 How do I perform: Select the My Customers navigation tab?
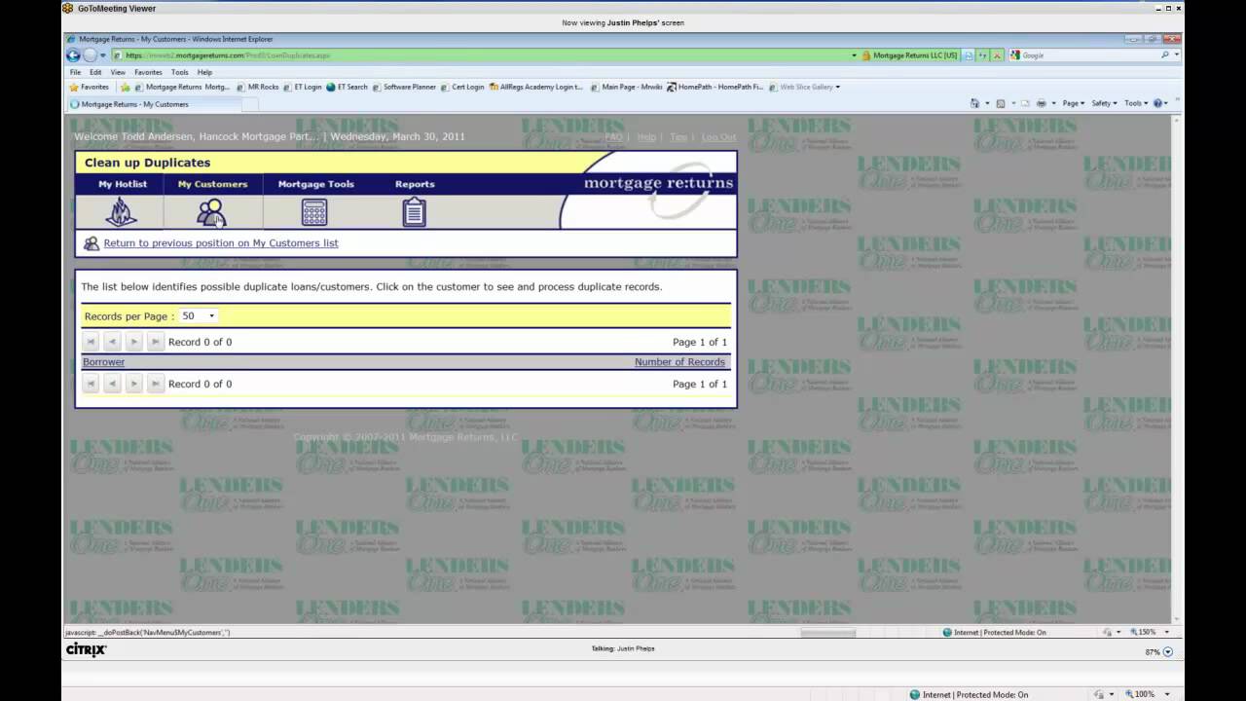click(x=212, y=184)
